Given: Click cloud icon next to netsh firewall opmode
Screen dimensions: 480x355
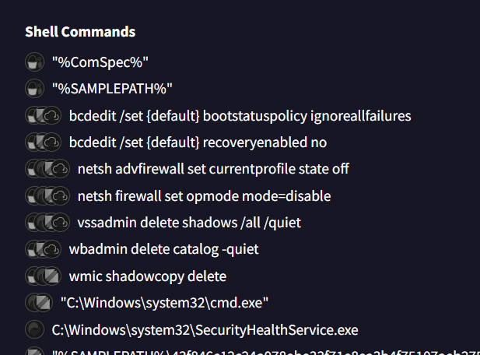Looking at the screenshot, I should pos(60,195).
